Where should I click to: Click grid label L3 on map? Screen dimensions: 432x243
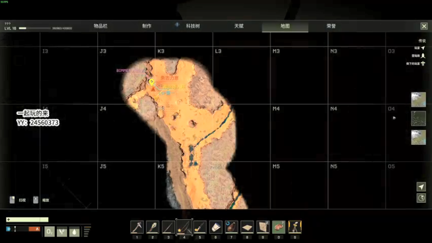click(218, 51)
